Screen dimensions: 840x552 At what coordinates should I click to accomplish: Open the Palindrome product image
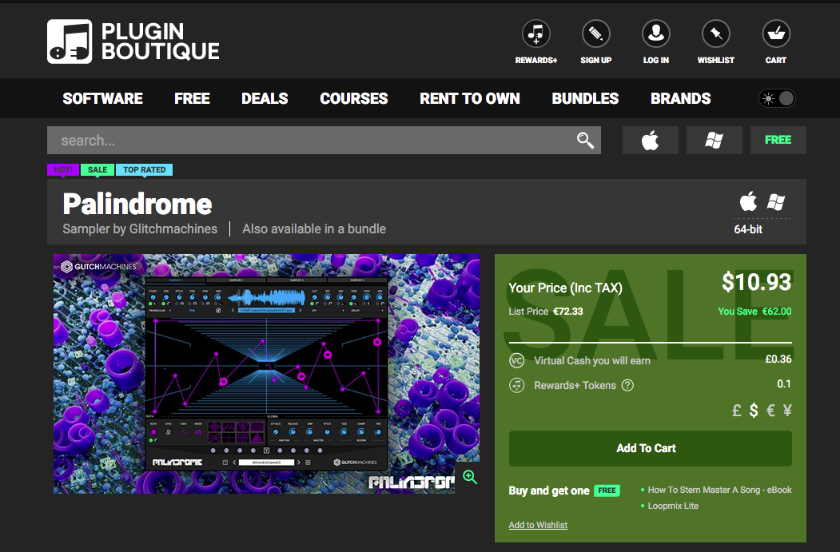[266, 374]
